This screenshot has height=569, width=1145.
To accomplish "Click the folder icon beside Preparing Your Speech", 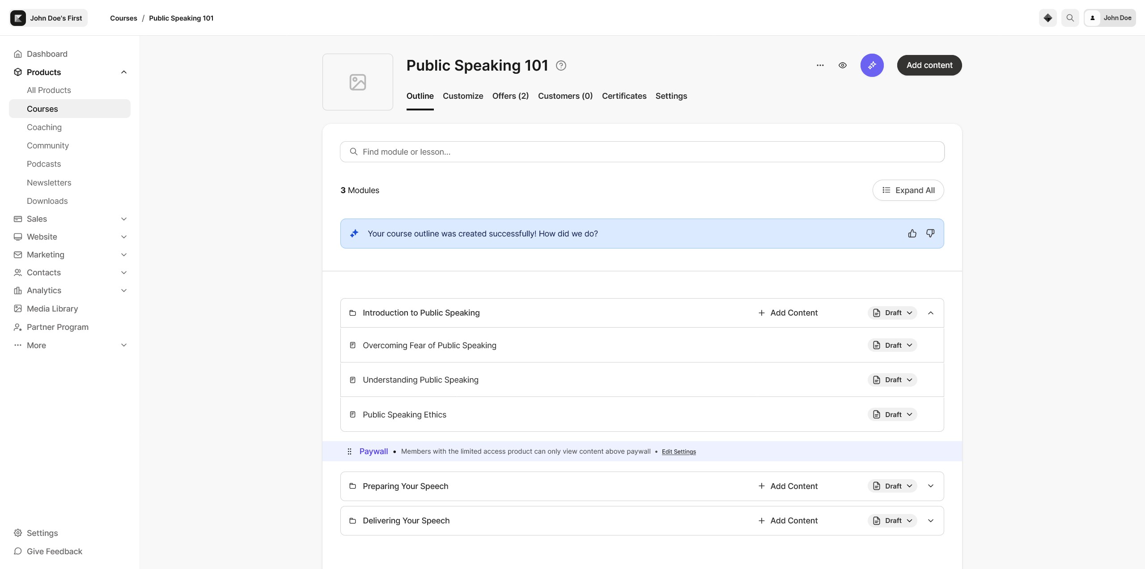I will click(x=352, y=486).
